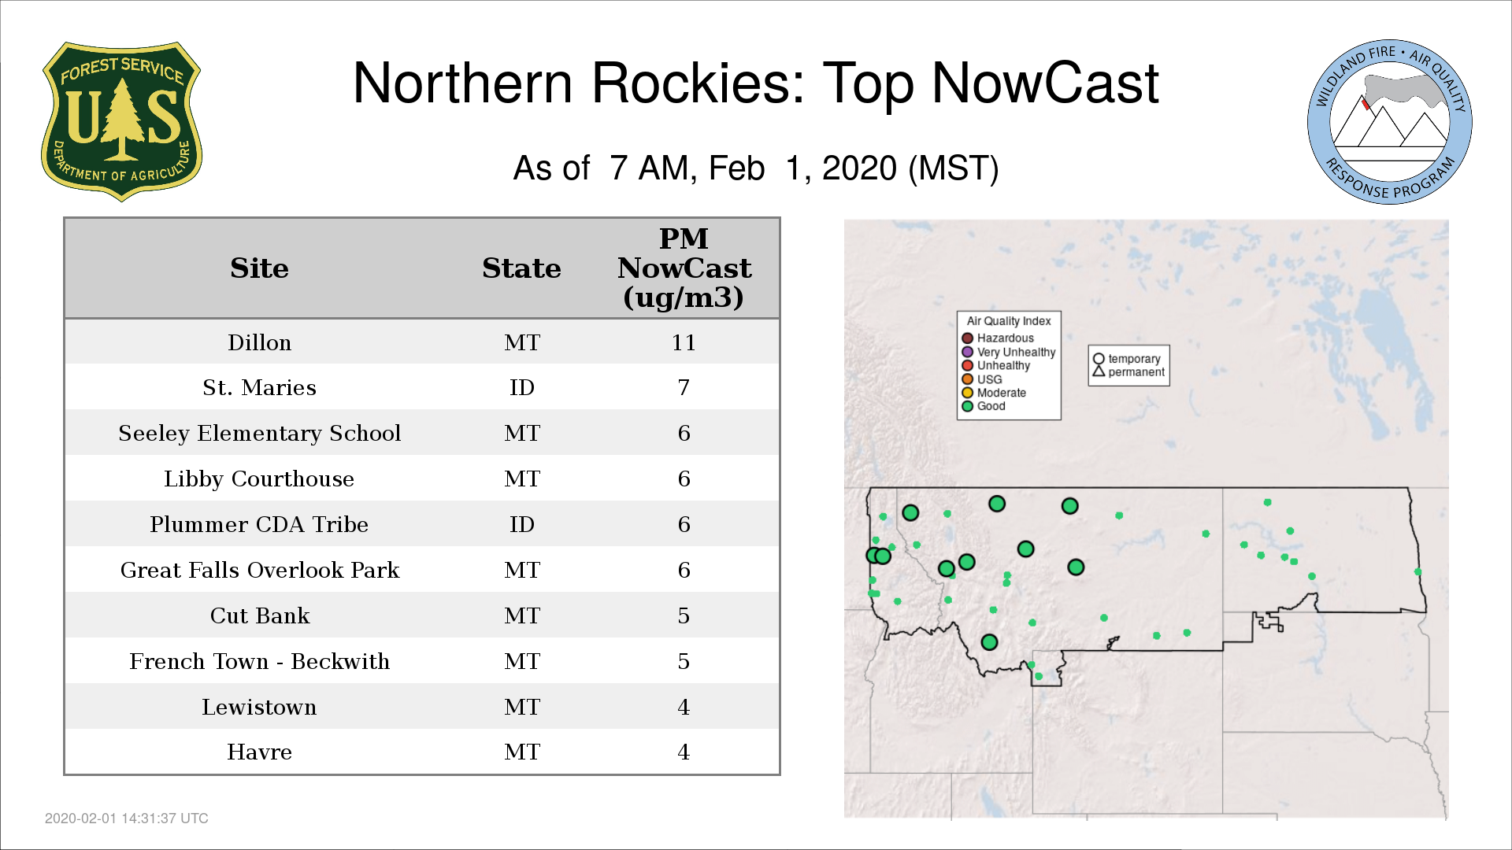This screenshot has height=850, width=1512.
Task: Click the State column header
Action: 521,268
